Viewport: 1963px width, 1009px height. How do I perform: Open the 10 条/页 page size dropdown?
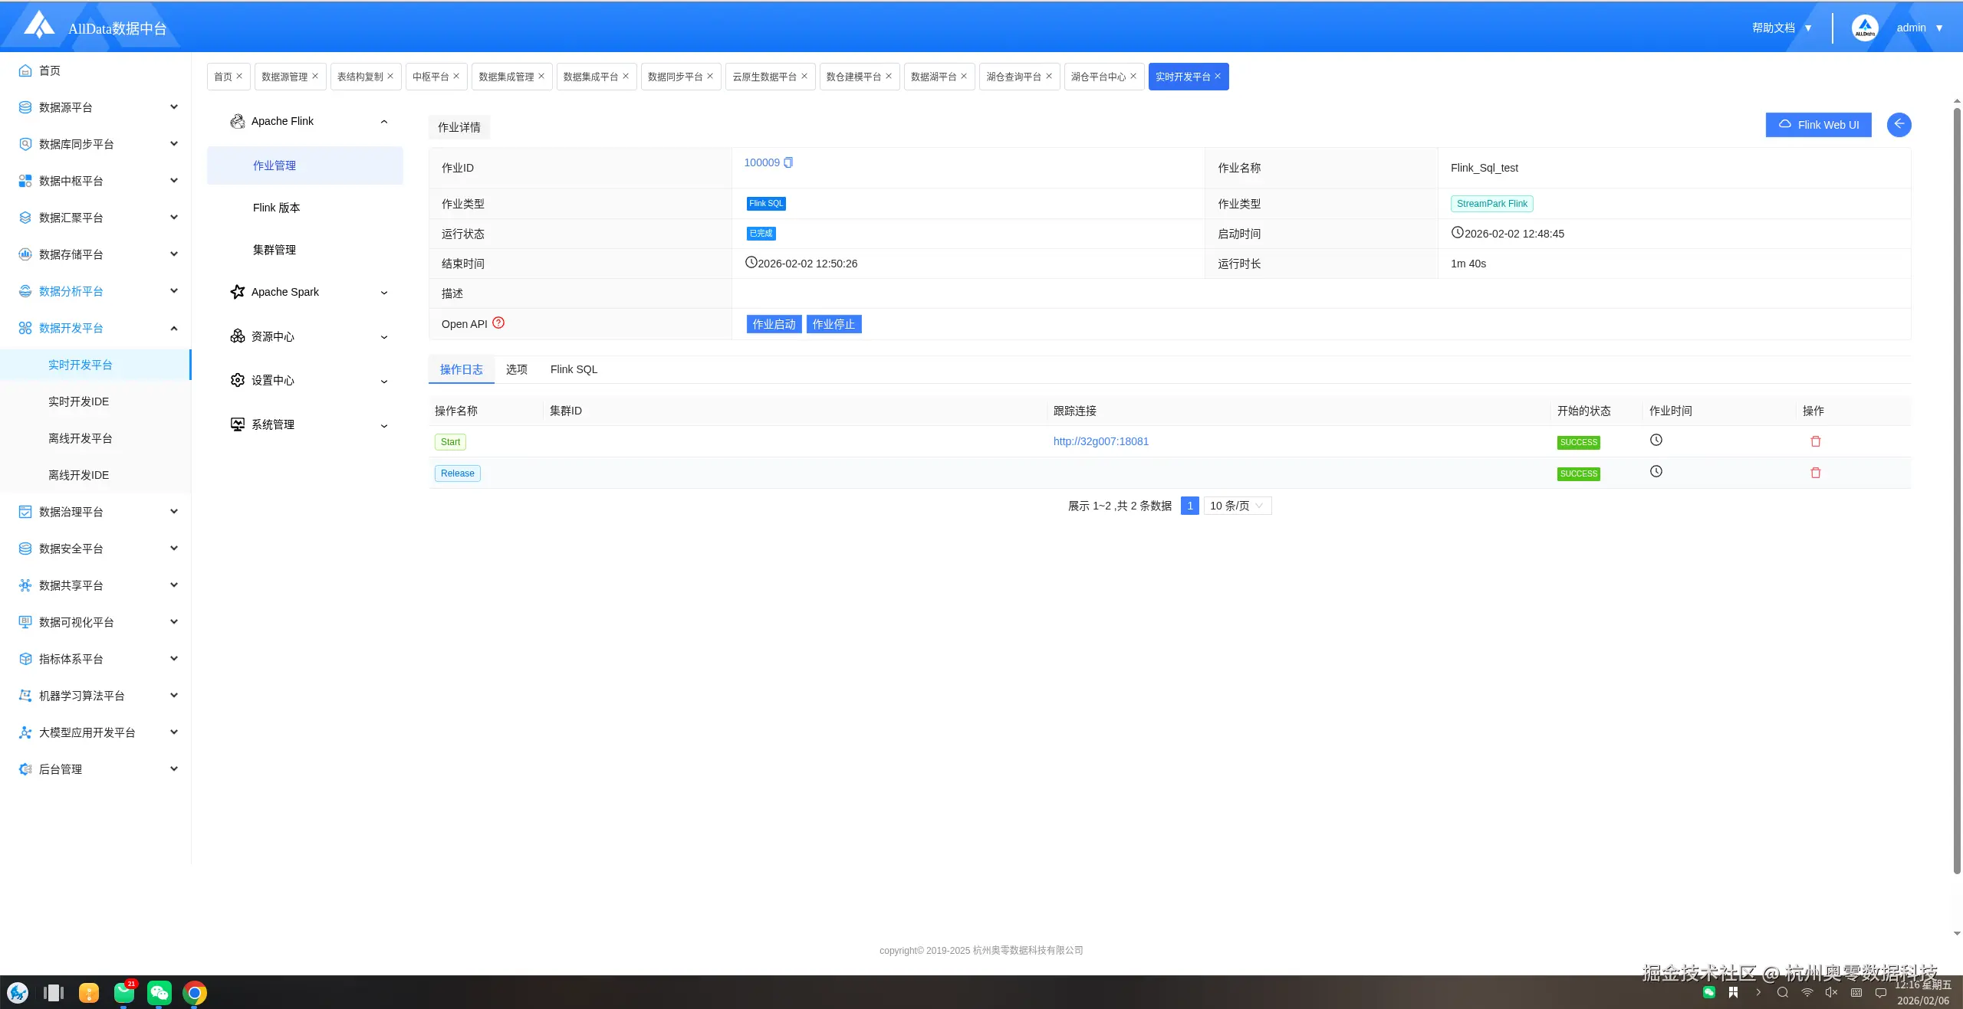pyautogui.click(x=1237, y=506)
